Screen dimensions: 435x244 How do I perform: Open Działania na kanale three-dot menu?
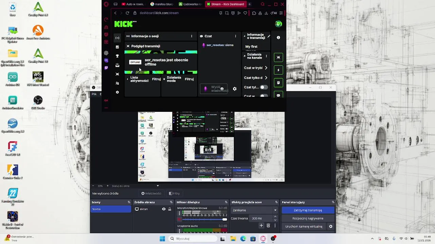click(x=266, y=56)
